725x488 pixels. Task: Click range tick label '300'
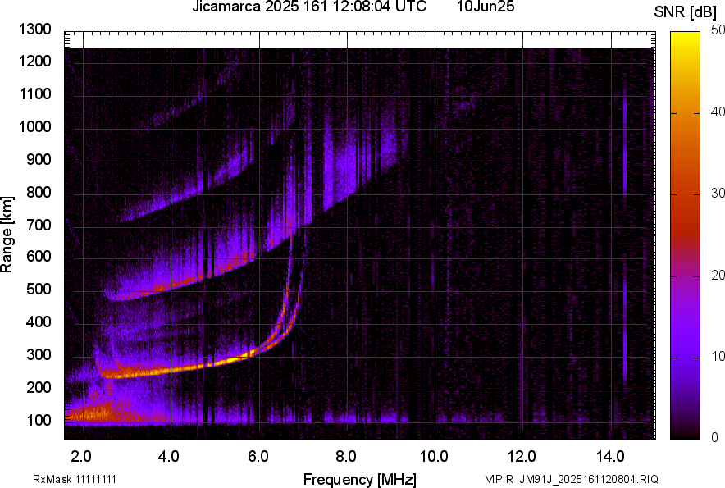pyautogui.click(x=39, y=355)
